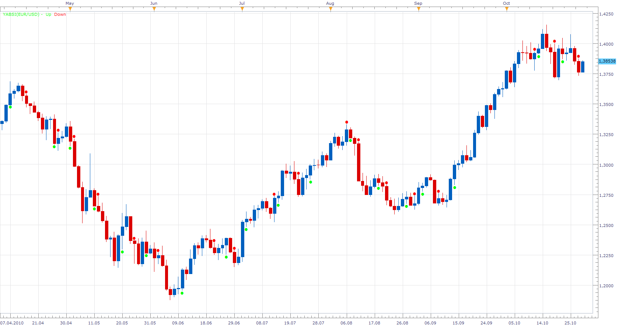Select the Jul month marker triangle
This screenshot has height=327, width=619.
242,9
